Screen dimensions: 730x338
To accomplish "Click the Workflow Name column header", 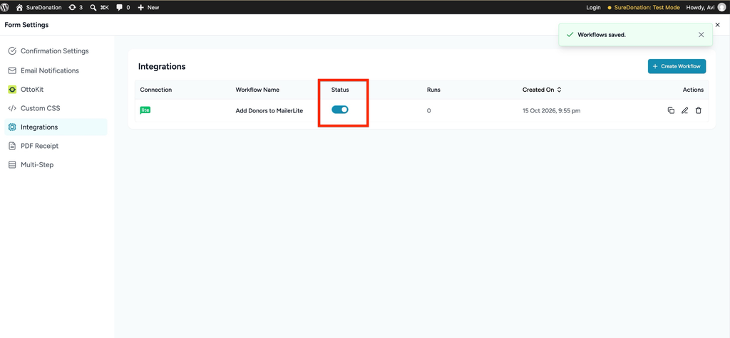I will click(257, 90).
